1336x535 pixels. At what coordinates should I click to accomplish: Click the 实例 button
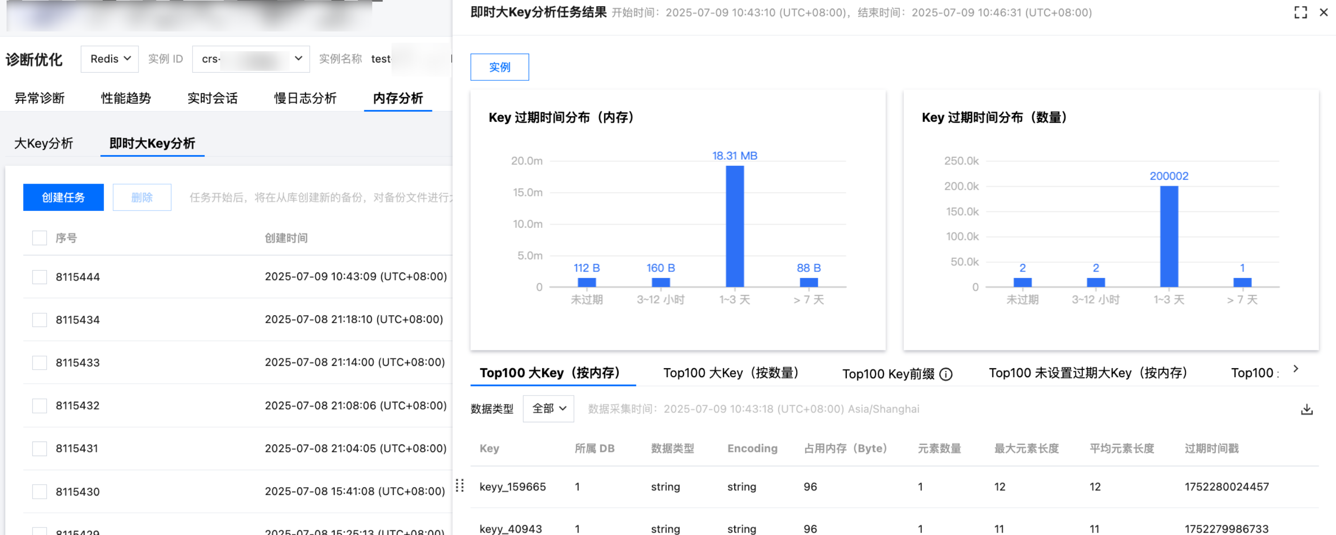500,68
